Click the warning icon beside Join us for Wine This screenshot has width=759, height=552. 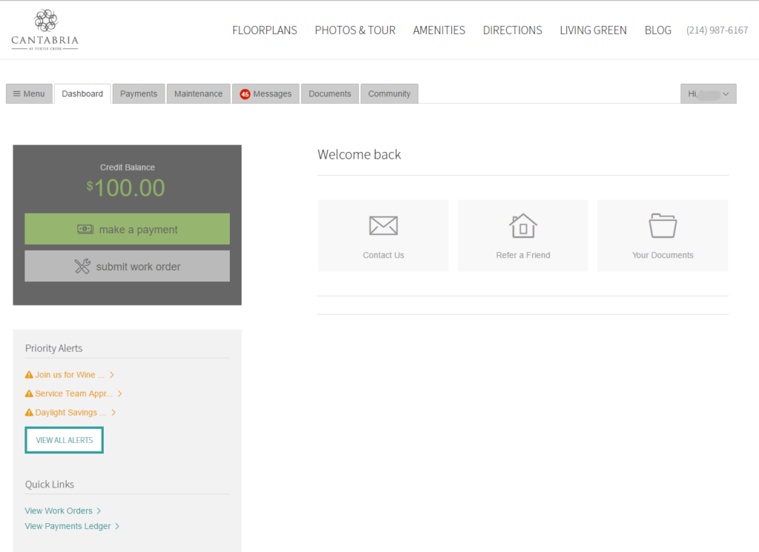[x=29, y=374]
